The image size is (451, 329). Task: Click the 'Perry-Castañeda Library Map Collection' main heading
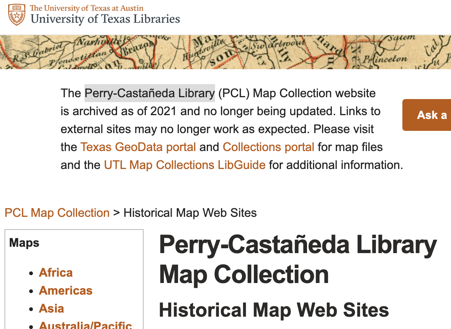pyautogui.click(x=298, y=260)
